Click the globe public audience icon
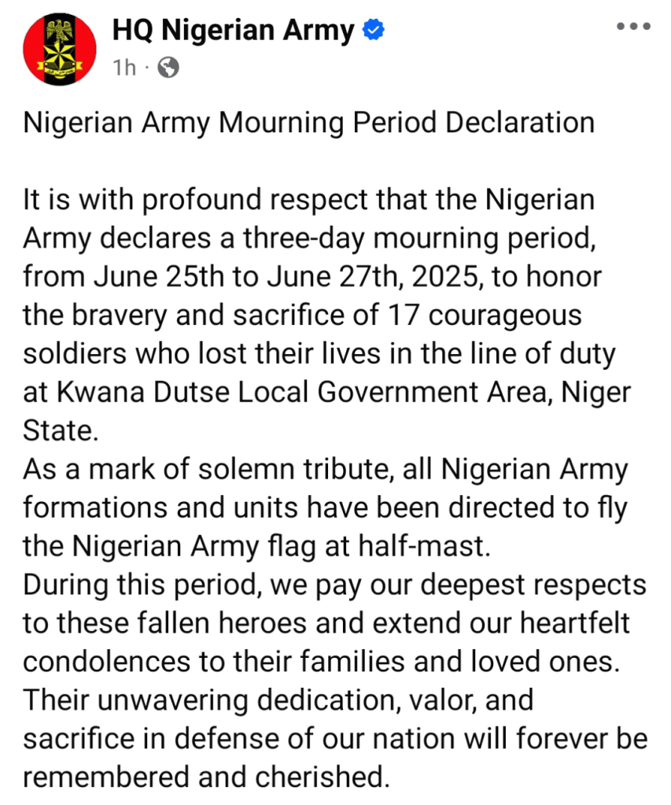Image resolution: width=671 pixels, height=805 pixels. (168, 68)
